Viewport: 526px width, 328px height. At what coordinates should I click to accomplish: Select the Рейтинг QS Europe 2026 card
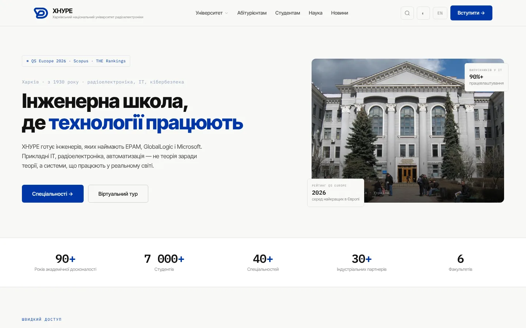click(x=336, y=192)
